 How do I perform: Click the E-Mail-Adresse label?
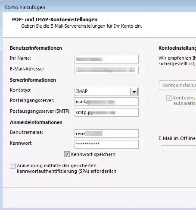(27, 69)
